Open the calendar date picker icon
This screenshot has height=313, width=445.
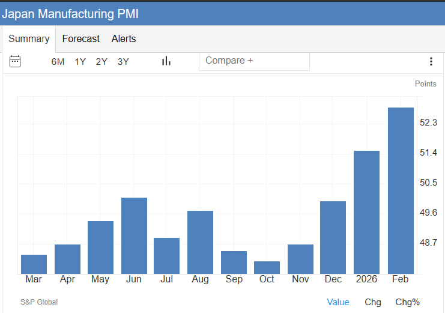(15, 61)
